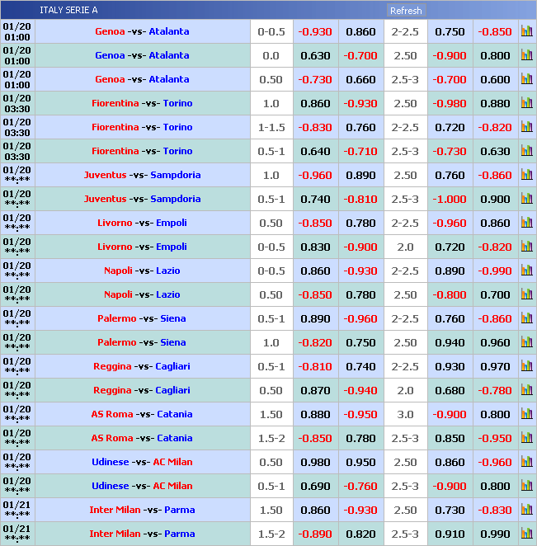Click the ITALY SERIE A league header

68,10
